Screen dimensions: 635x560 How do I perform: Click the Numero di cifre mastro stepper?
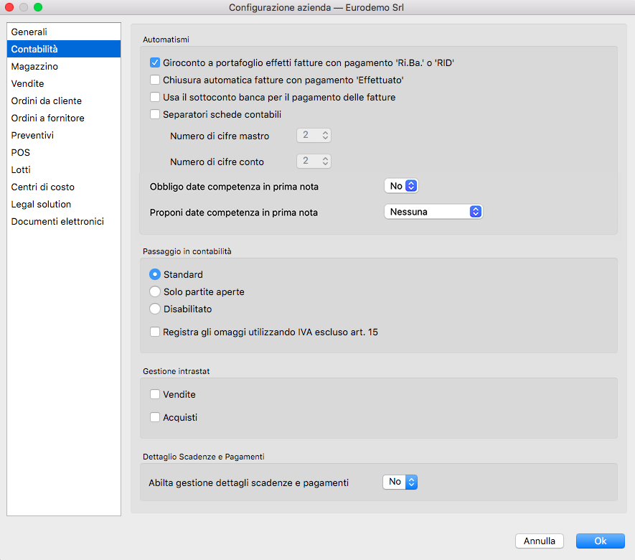[x=325, y=136]
